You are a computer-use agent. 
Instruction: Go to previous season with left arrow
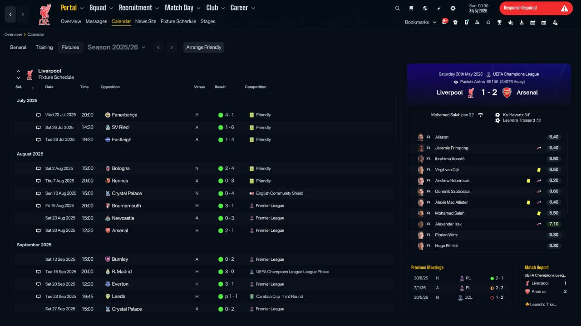click(x=158, y=48)
